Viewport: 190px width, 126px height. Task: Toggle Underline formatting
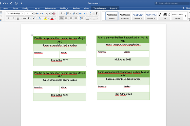coord(18,18)
